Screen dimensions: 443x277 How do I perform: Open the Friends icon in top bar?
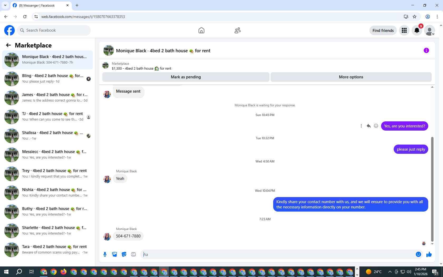(238, 30)
